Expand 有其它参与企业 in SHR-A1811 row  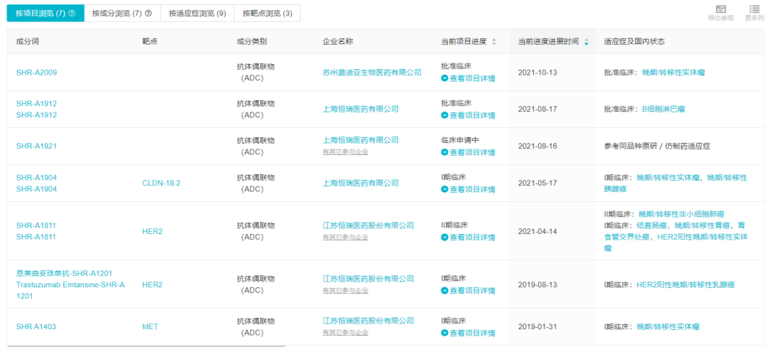[x=346, y=237]
